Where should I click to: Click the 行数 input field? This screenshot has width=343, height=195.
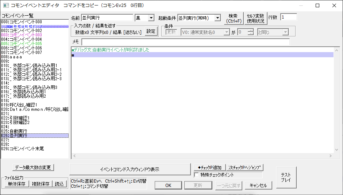click(x=289, y=17)
